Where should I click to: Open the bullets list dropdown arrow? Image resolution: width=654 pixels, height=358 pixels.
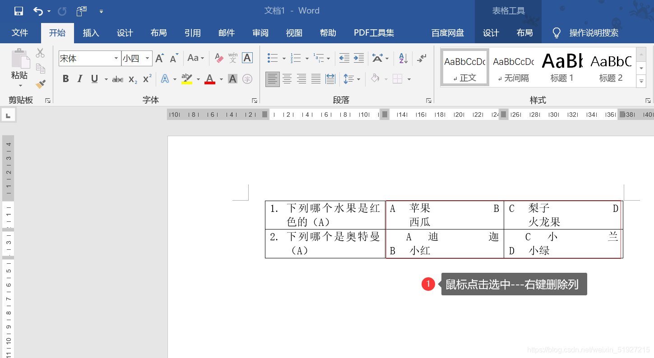[x=284, y=58]
